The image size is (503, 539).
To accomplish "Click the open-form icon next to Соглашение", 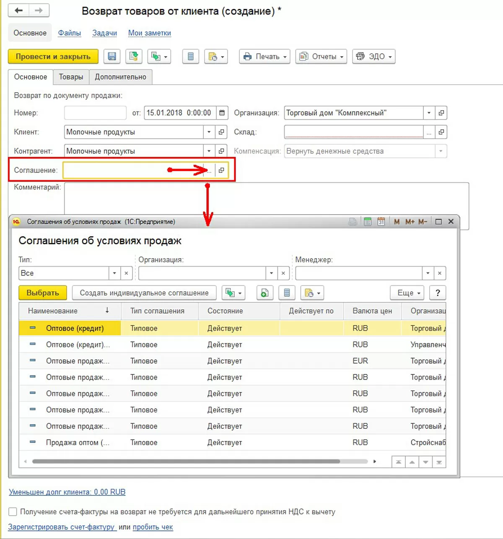I will point(221,170).
